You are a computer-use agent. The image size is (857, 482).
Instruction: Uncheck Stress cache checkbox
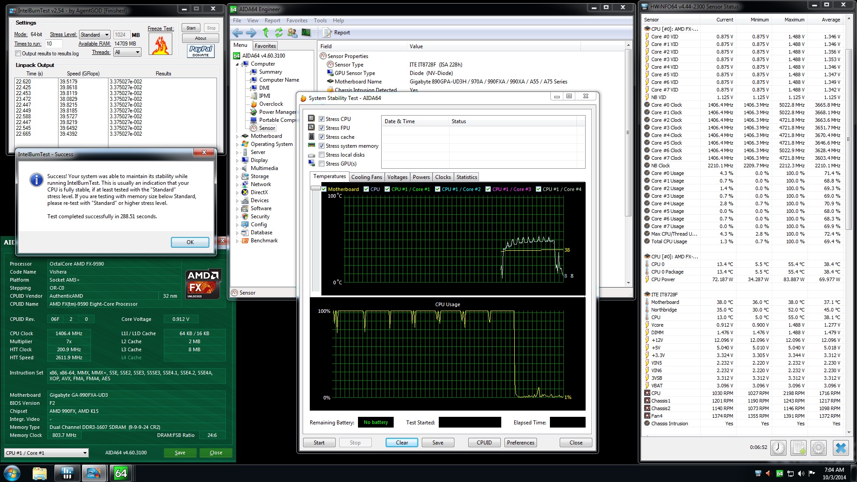[x=321, y=137]
